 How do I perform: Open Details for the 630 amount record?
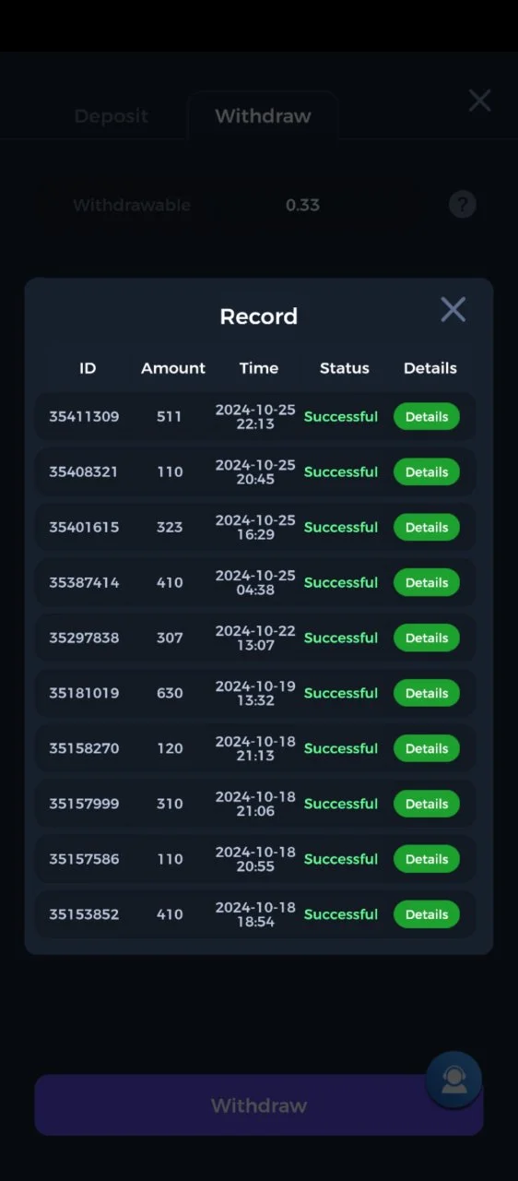point(427,693)
